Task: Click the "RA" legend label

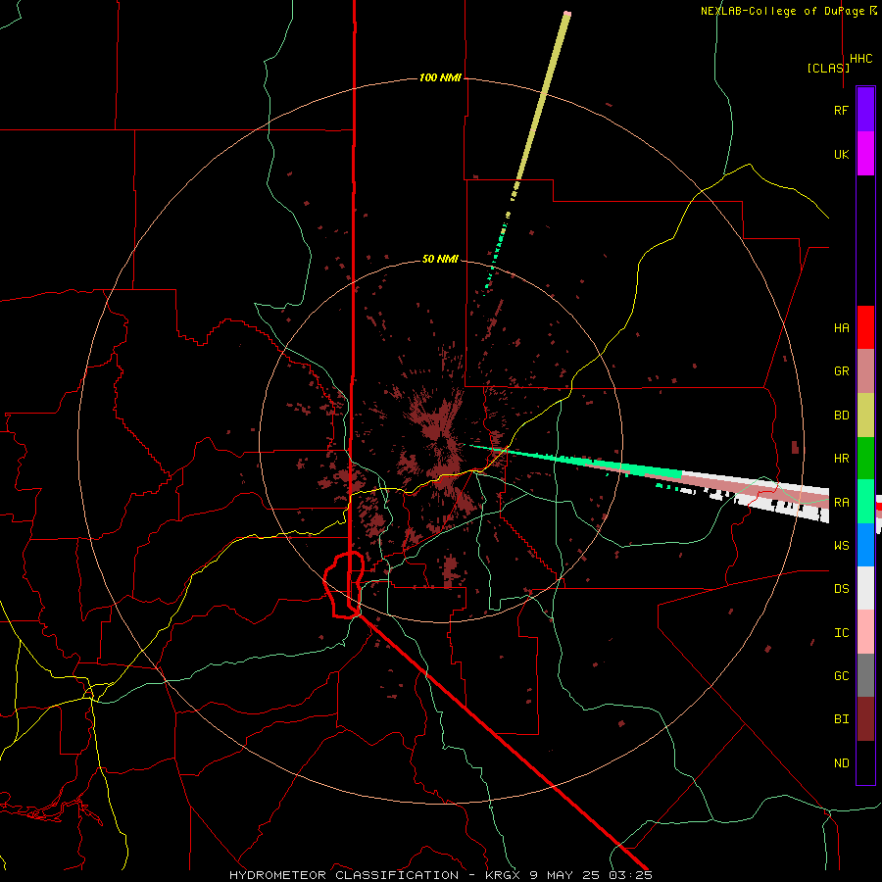Action: click(841, 502)
